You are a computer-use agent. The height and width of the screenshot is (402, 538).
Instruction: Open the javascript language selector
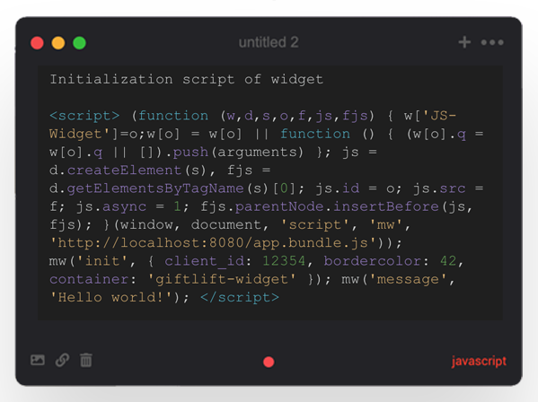pyautogui.click(x=479, y=362)
